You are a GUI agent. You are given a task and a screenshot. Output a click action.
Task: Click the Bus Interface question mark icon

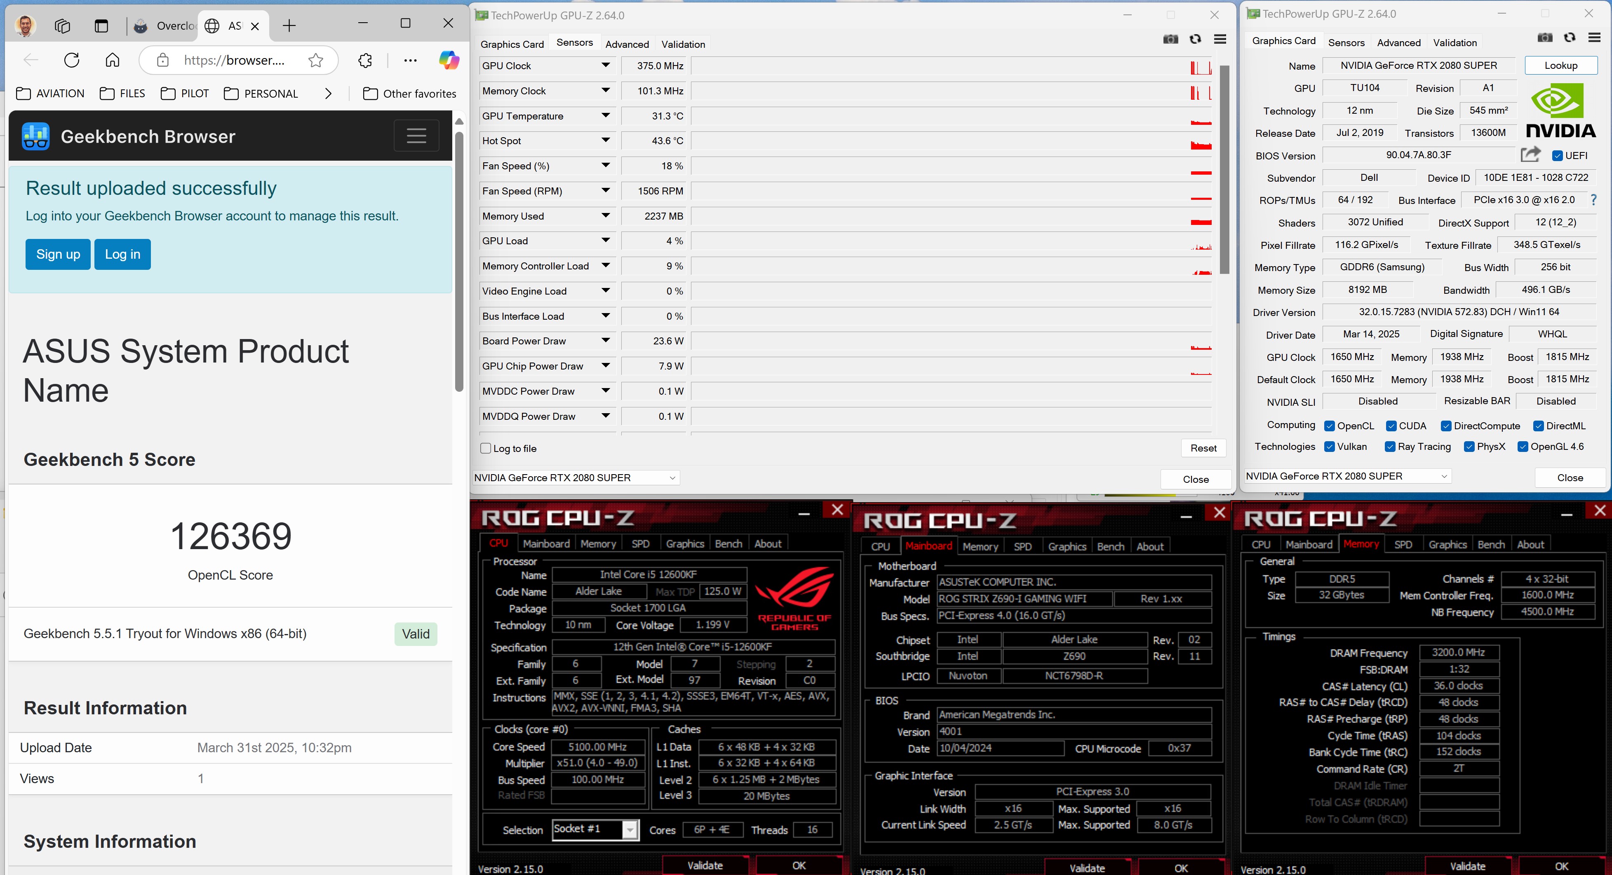click(1594, 199)
